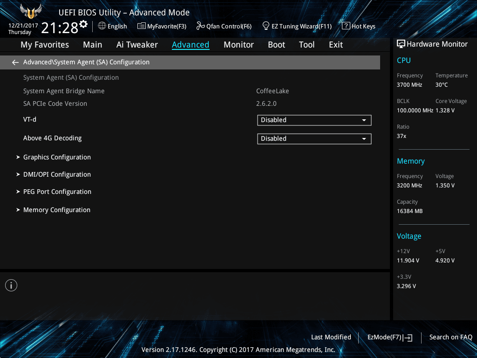Show the Hot Keys list
This screenshot has width=477, height=358.
(x=363, y=27)
